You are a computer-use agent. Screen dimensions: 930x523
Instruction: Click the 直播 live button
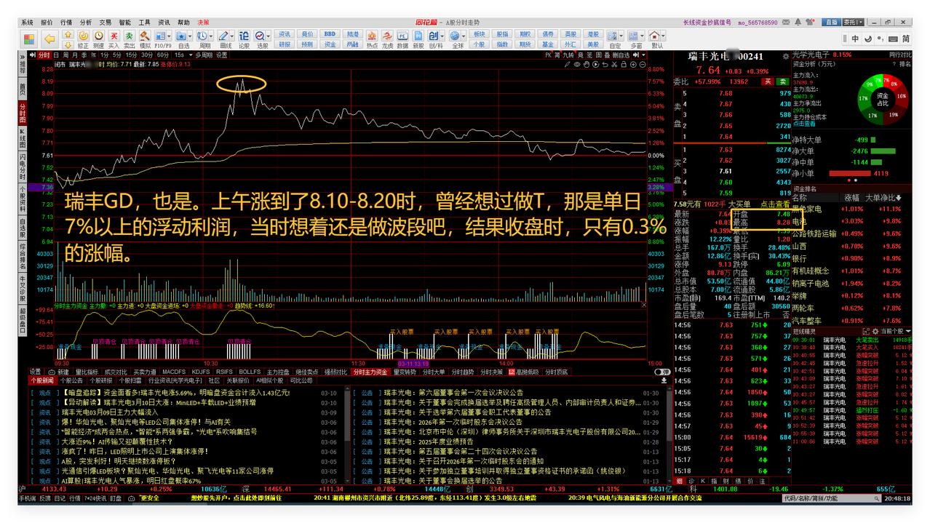pyautogui.click(x=832, y=22)
